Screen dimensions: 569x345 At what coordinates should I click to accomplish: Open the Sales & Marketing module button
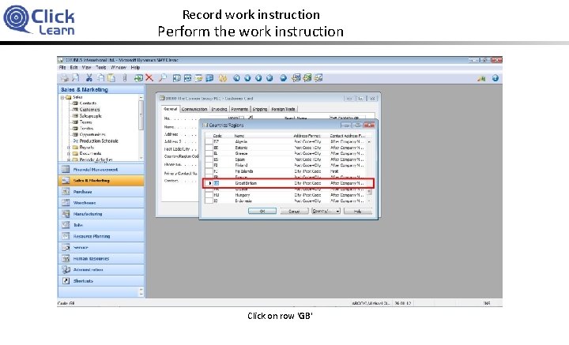tap(101, 181)
